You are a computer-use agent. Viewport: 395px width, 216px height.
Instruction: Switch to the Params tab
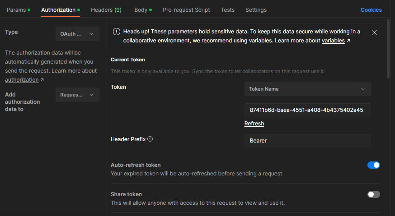(x=16, y=9)
